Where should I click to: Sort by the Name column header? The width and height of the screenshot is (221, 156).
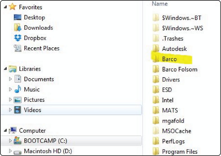click(x=160, y=4)
